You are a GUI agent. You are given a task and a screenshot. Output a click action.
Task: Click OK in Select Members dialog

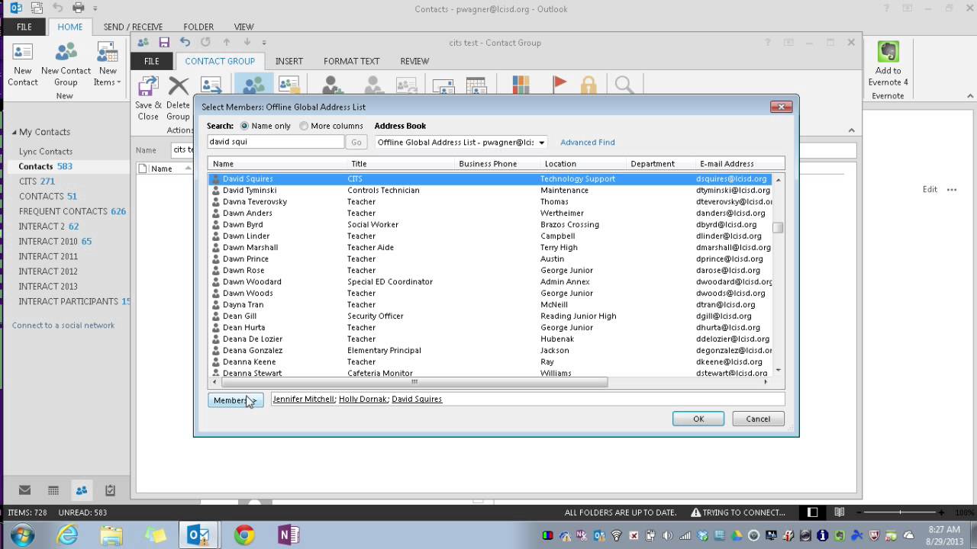(698, 419)
